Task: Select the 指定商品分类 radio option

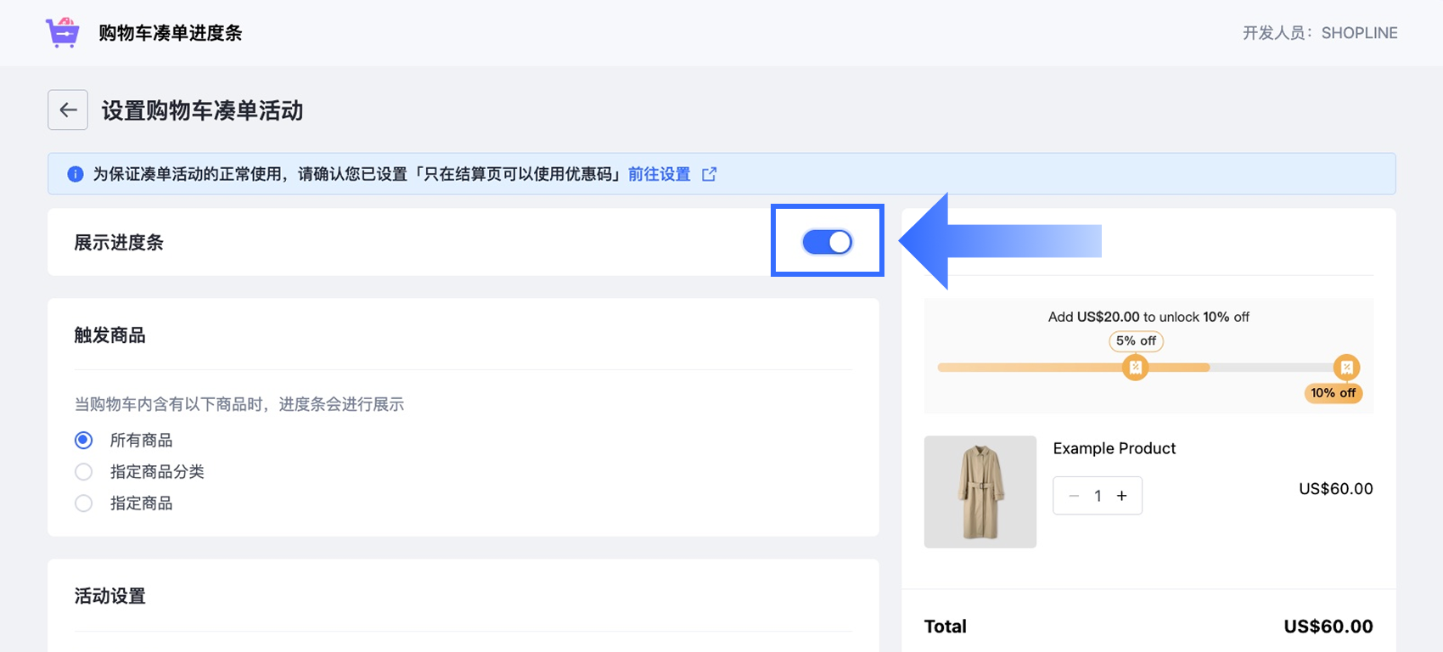Action: (x=84, y=472)
